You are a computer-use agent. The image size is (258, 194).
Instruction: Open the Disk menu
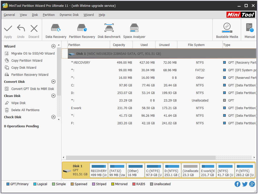pos(35,15)
